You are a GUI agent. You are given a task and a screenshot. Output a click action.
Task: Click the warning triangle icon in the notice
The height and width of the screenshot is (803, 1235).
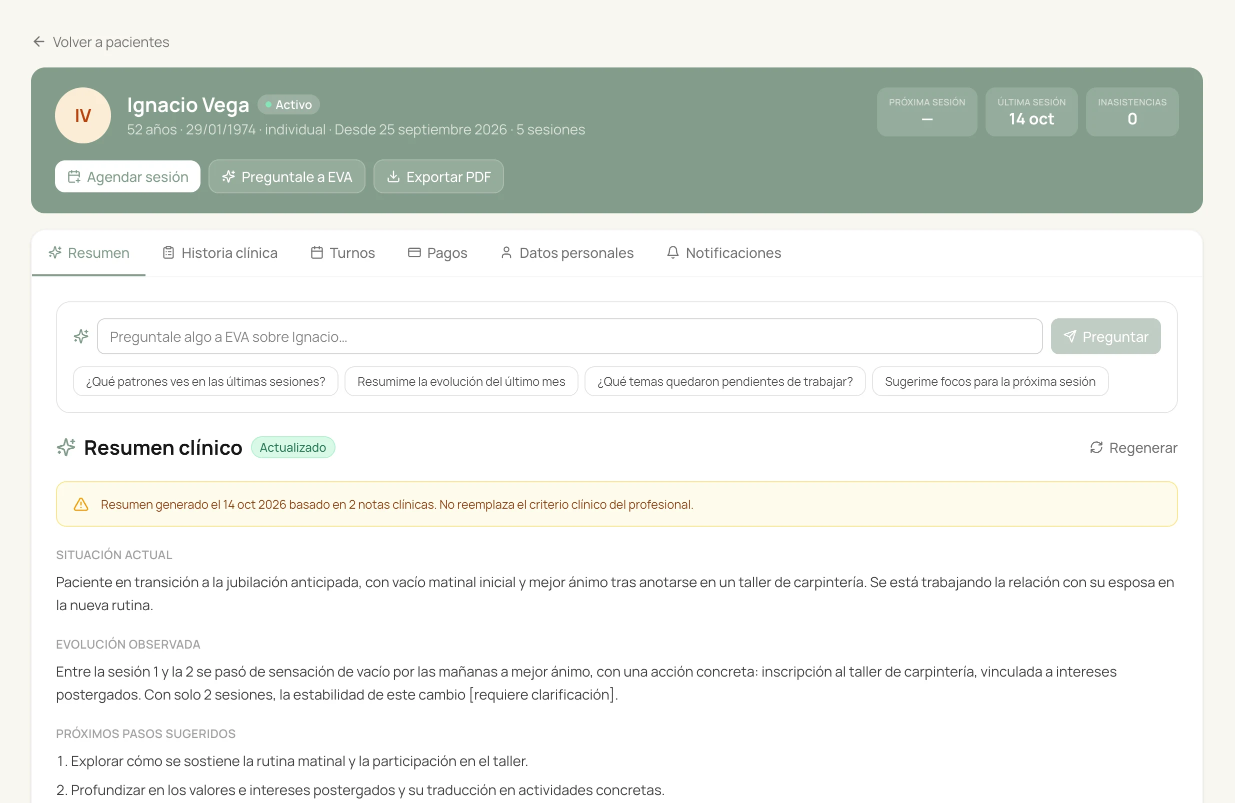click(81, 504)
